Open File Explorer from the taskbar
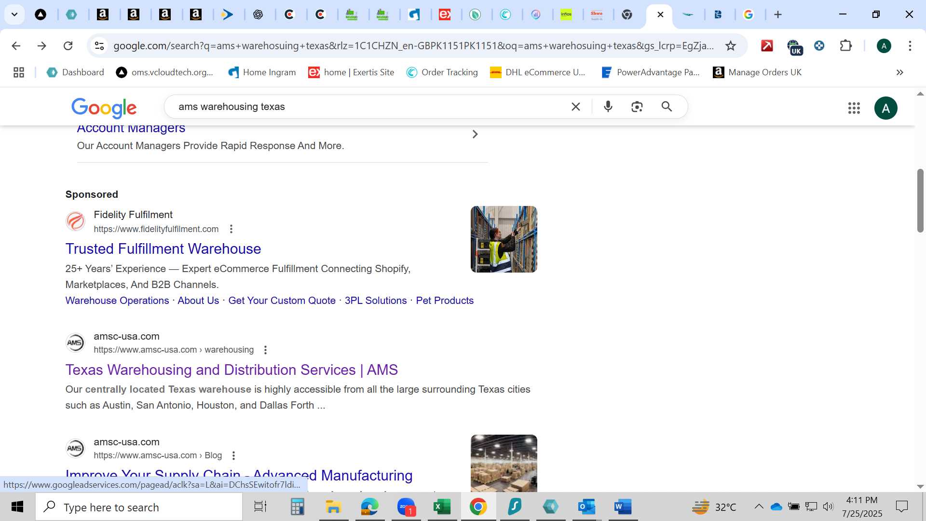The image size is (926, 521). [x=333, y=507]
